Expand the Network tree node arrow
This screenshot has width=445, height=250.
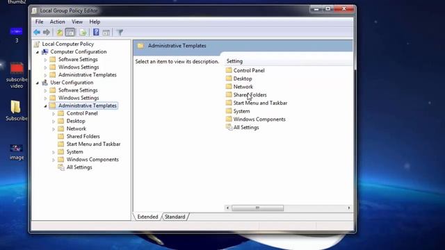pos(54,129)
